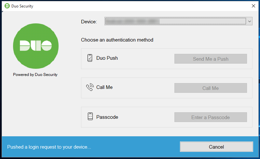Click "Choose an authentication method" heading

[117, 40]
